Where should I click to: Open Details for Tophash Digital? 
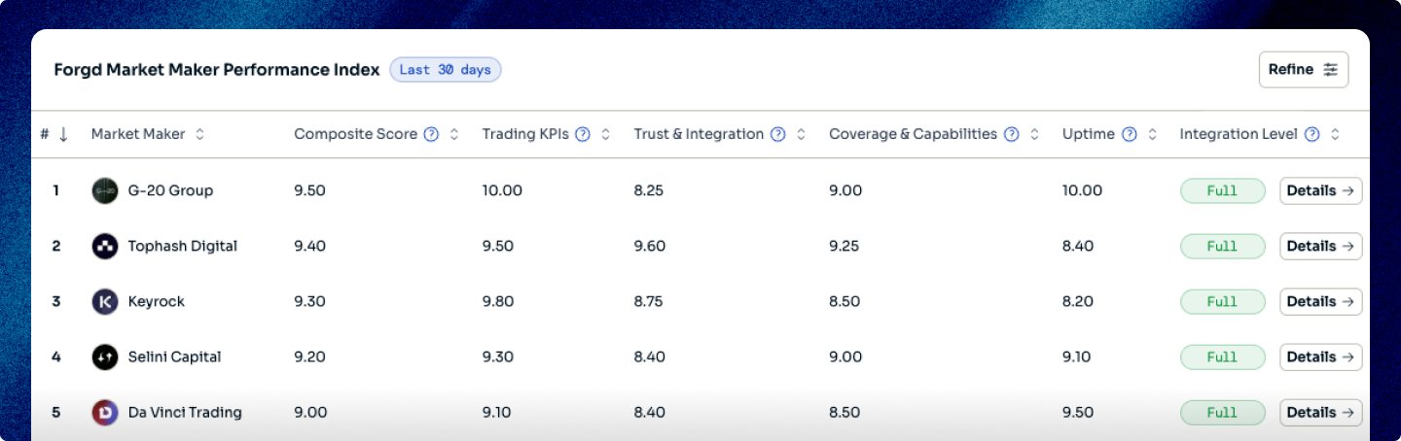click(1320, 247)
